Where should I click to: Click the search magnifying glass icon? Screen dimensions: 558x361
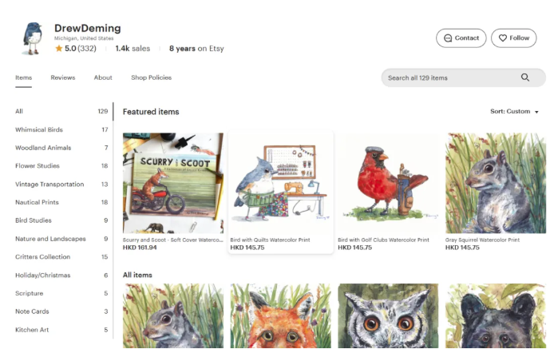click(525, 77)
